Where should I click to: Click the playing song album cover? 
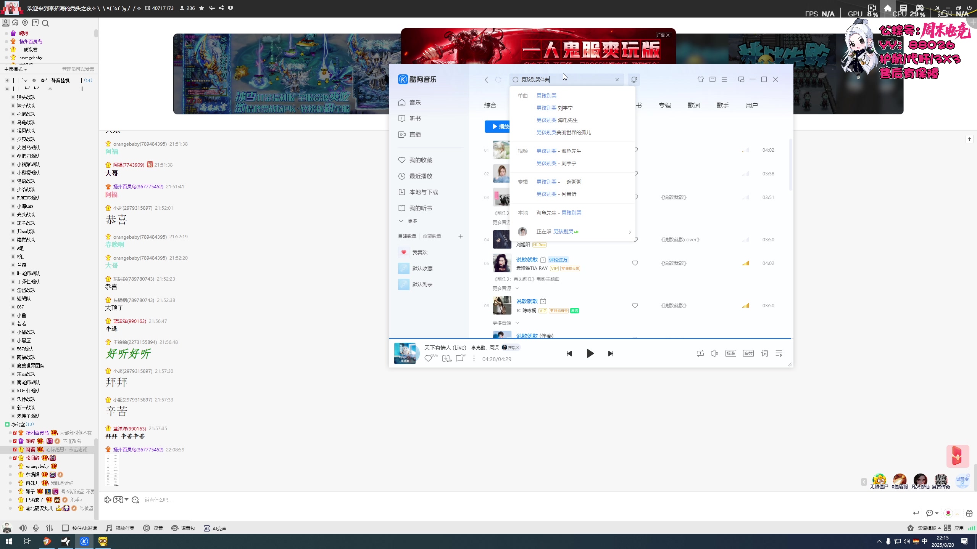click(x=405, y=353)
